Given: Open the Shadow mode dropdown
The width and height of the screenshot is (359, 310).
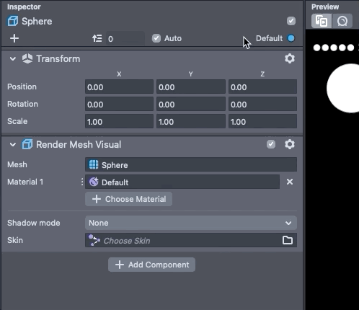Looking at the screenshot, I should 191,223.
